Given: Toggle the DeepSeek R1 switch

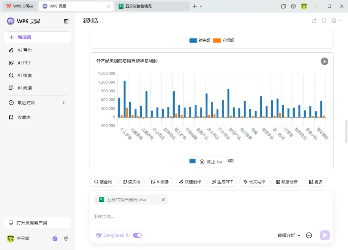Looking at the screenshot, I should (x=137, y=235).
